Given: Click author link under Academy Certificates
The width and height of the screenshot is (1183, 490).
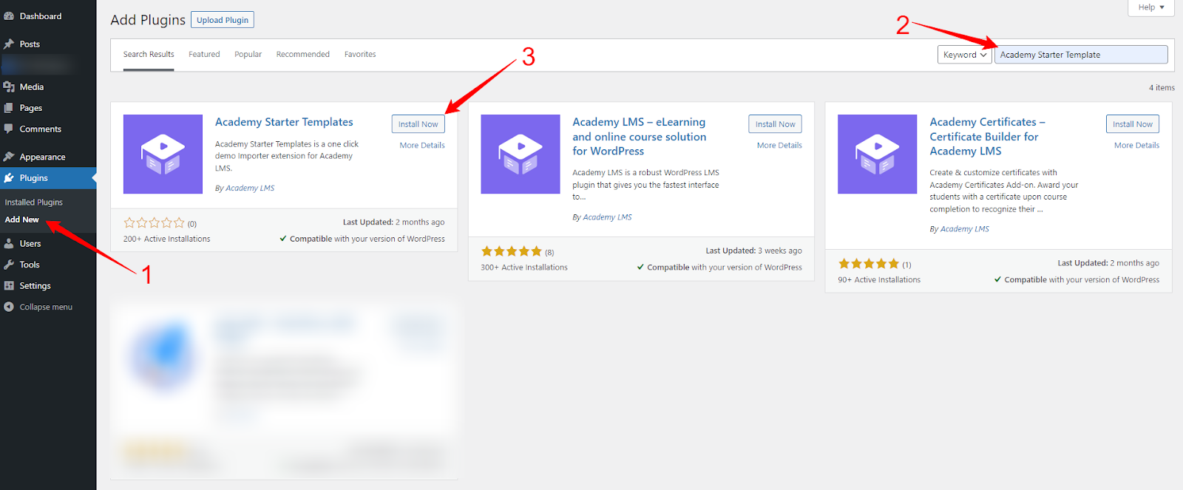Looking at the screenshot, I should click(x=965, y=229).
